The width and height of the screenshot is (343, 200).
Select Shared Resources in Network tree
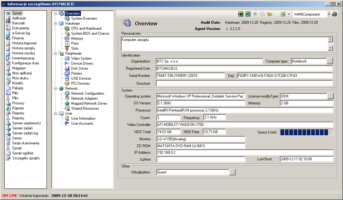85,108
